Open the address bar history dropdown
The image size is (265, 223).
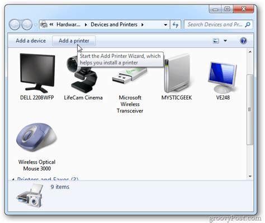[165, 25]
